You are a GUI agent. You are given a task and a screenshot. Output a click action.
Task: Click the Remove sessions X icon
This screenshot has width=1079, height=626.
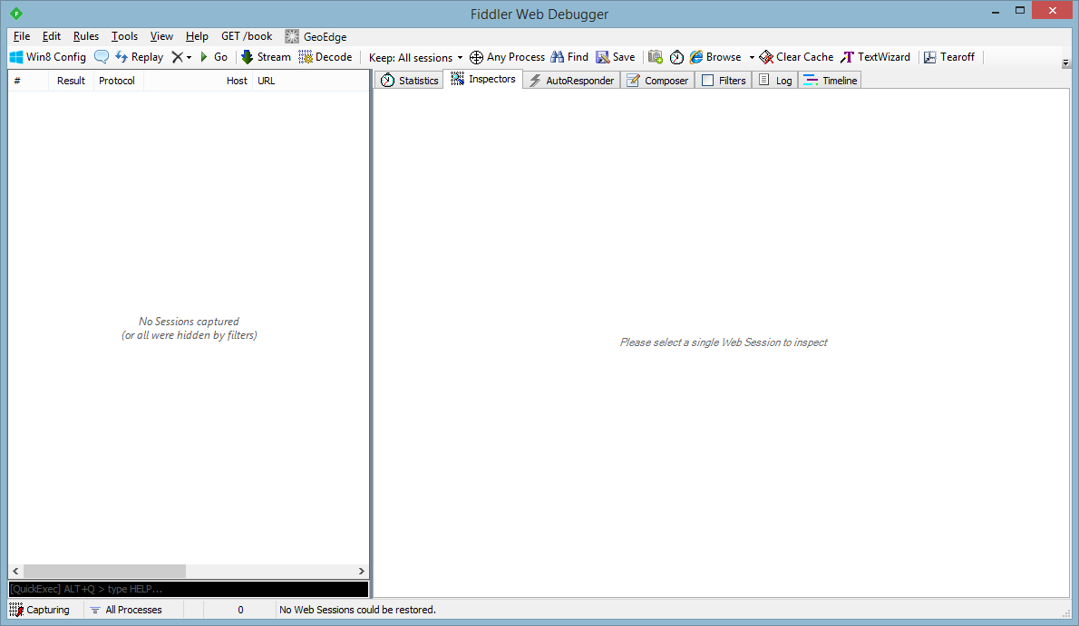(x=178, y=57)
